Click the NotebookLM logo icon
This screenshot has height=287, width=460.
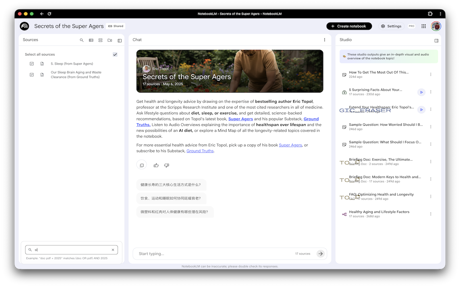[24, 26]
